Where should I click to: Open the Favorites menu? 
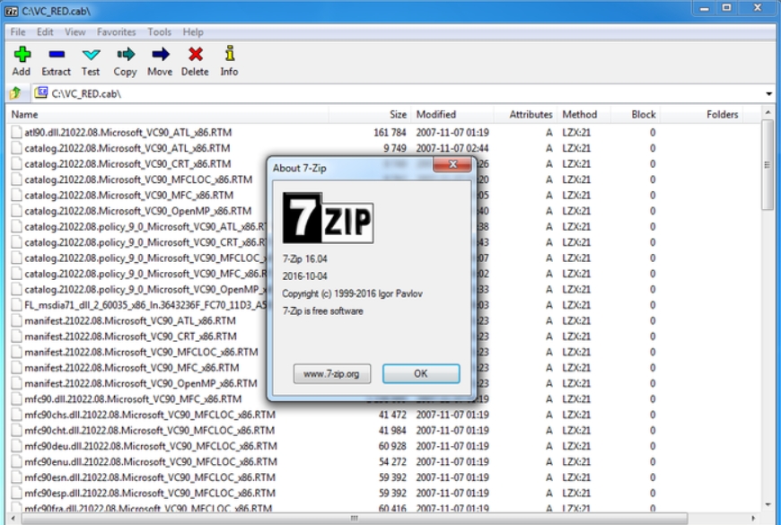pyautogui.click(x=116, y=32)
